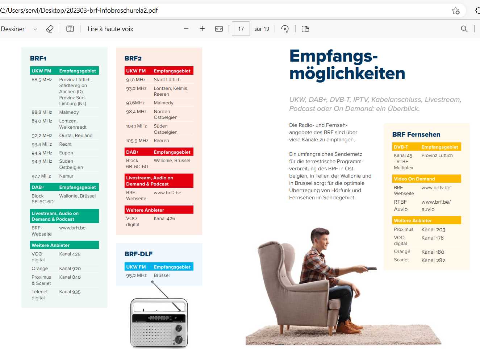This screenshot has width=480, height=349.
Task: Select the BRF-DLF heading
Action: pyautogui.click(x=138, y=254)
